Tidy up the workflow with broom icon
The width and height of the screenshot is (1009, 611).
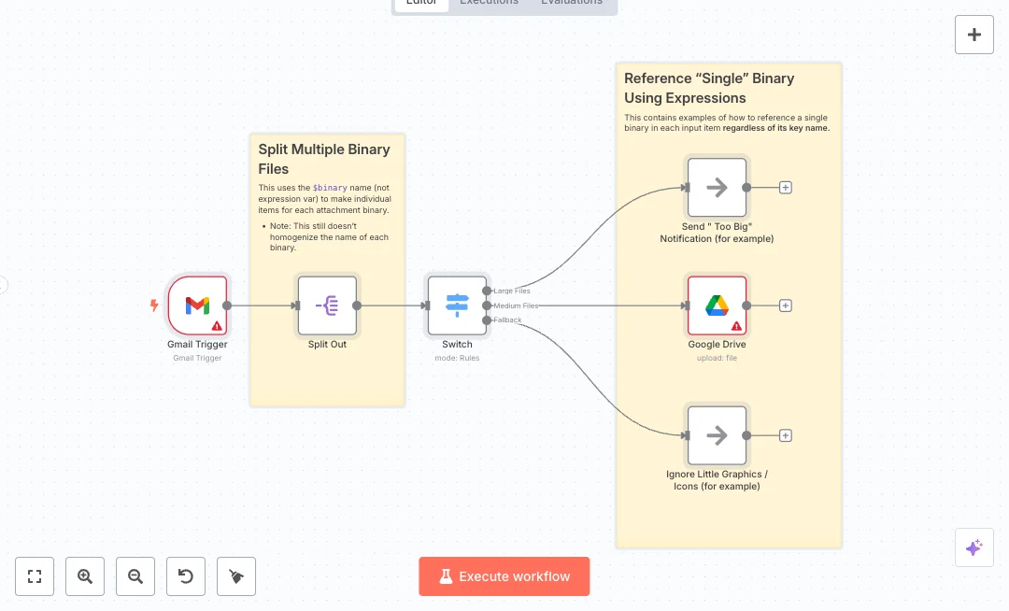pyautogui.click(x=236, y=576)
